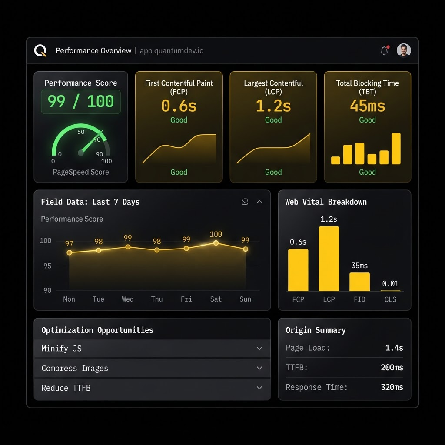
Task: Click the QuantumDev logo icon
Action: [x=40, y=51]
